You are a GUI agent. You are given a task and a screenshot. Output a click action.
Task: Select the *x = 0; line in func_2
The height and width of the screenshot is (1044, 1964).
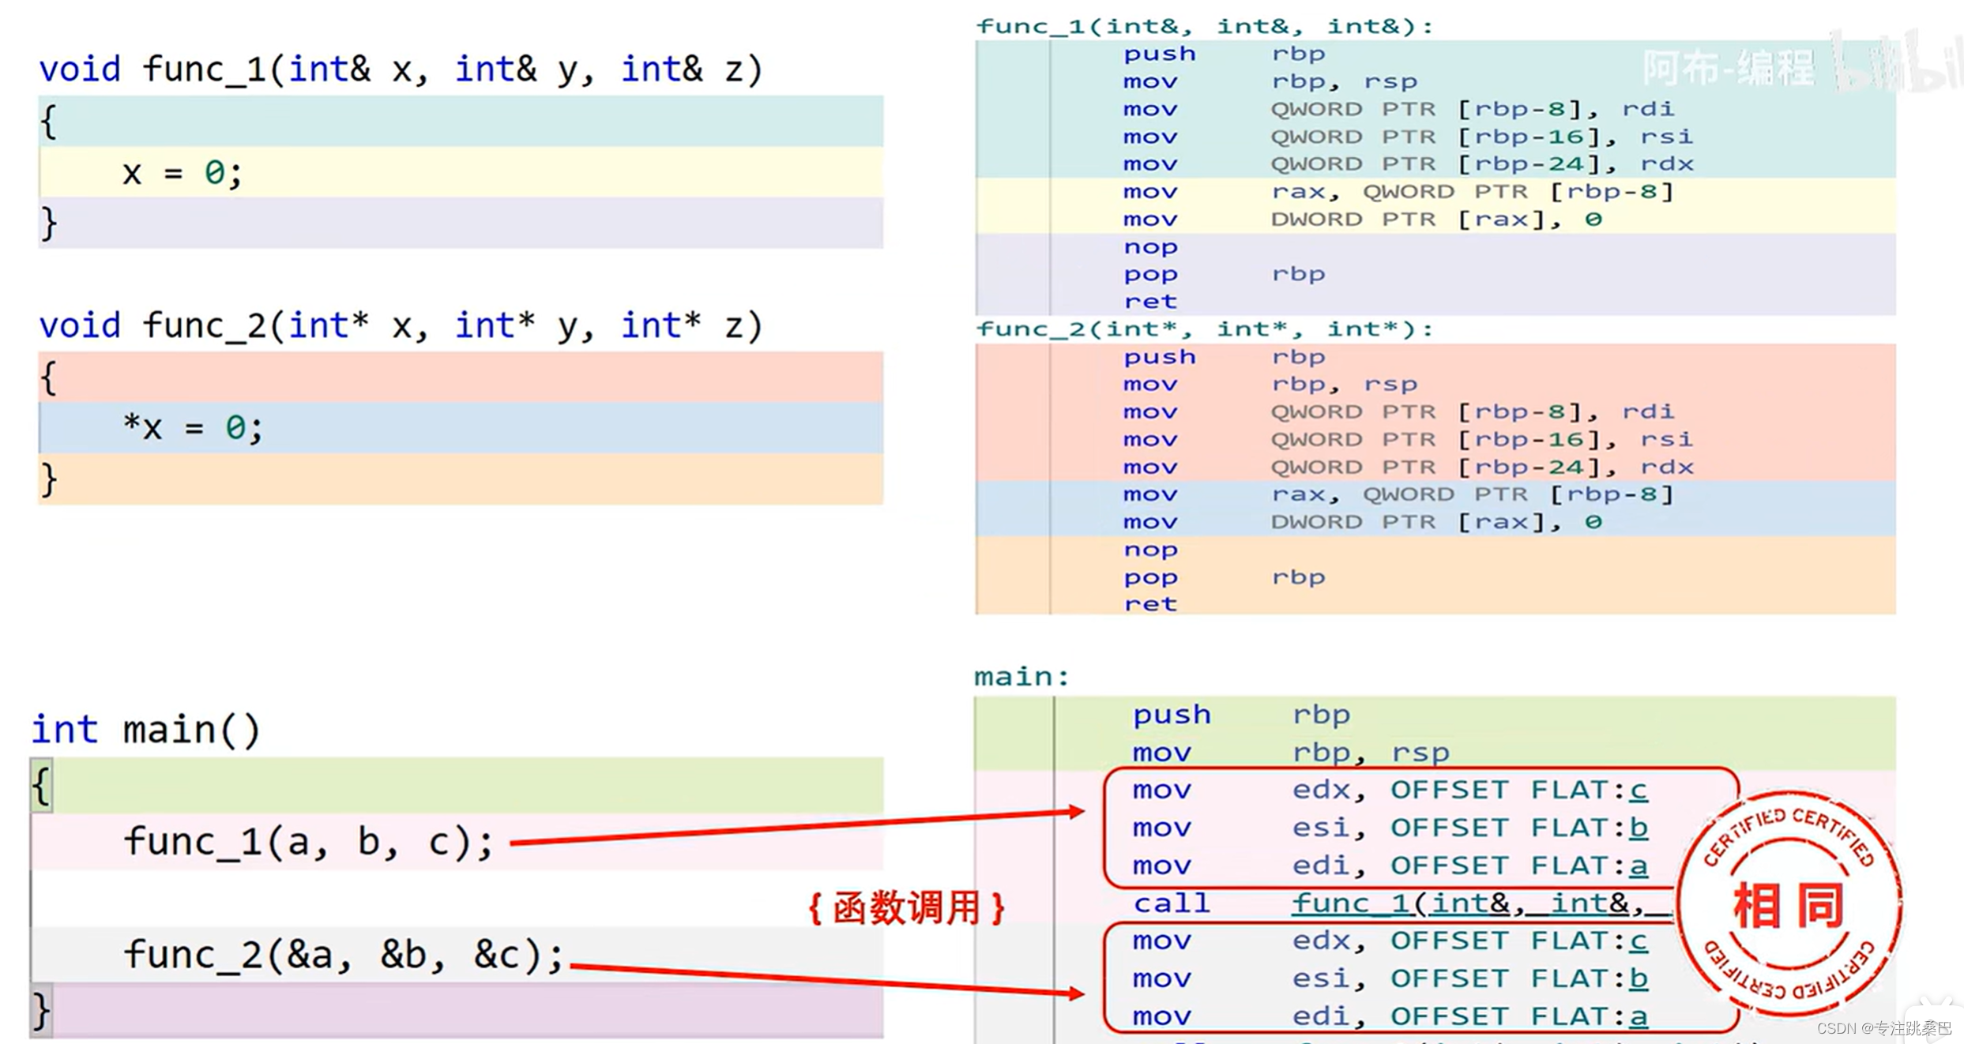pos(193,428)
